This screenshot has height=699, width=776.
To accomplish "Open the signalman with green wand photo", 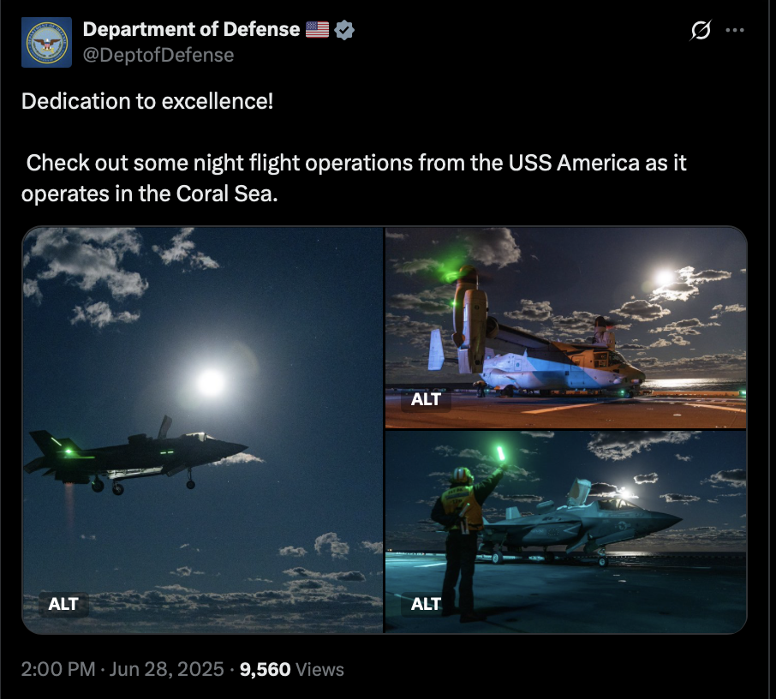I will [565, 532].
